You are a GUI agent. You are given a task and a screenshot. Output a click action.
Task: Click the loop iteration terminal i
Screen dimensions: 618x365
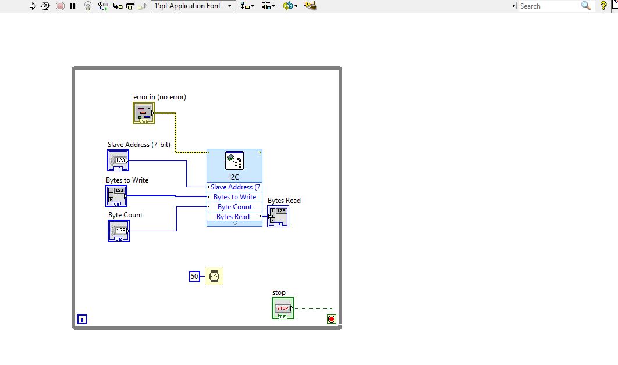pos(82,319)
